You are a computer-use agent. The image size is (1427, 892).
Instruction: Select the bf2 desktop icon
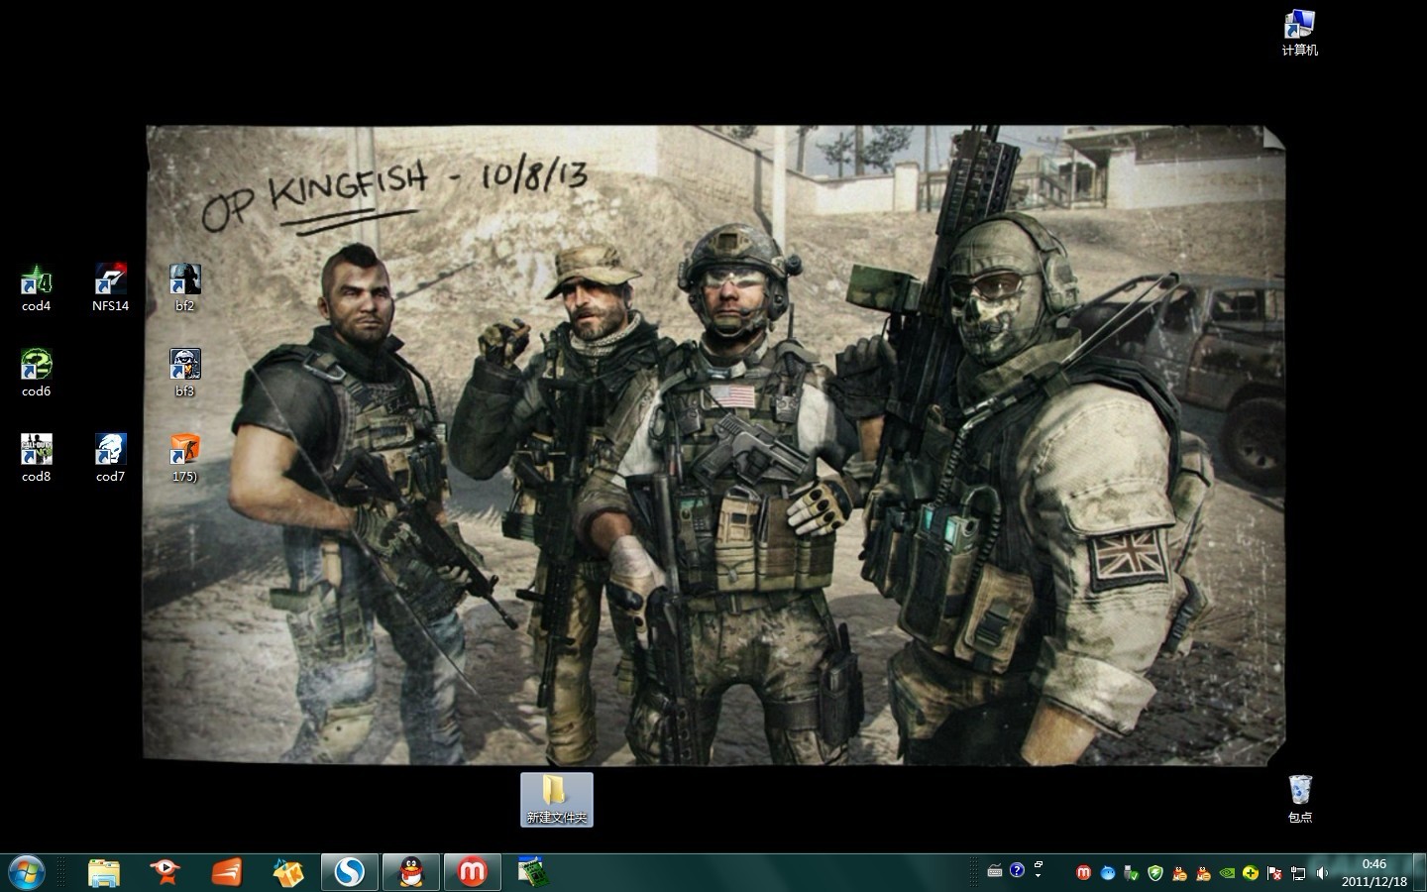tap(184, 288)
